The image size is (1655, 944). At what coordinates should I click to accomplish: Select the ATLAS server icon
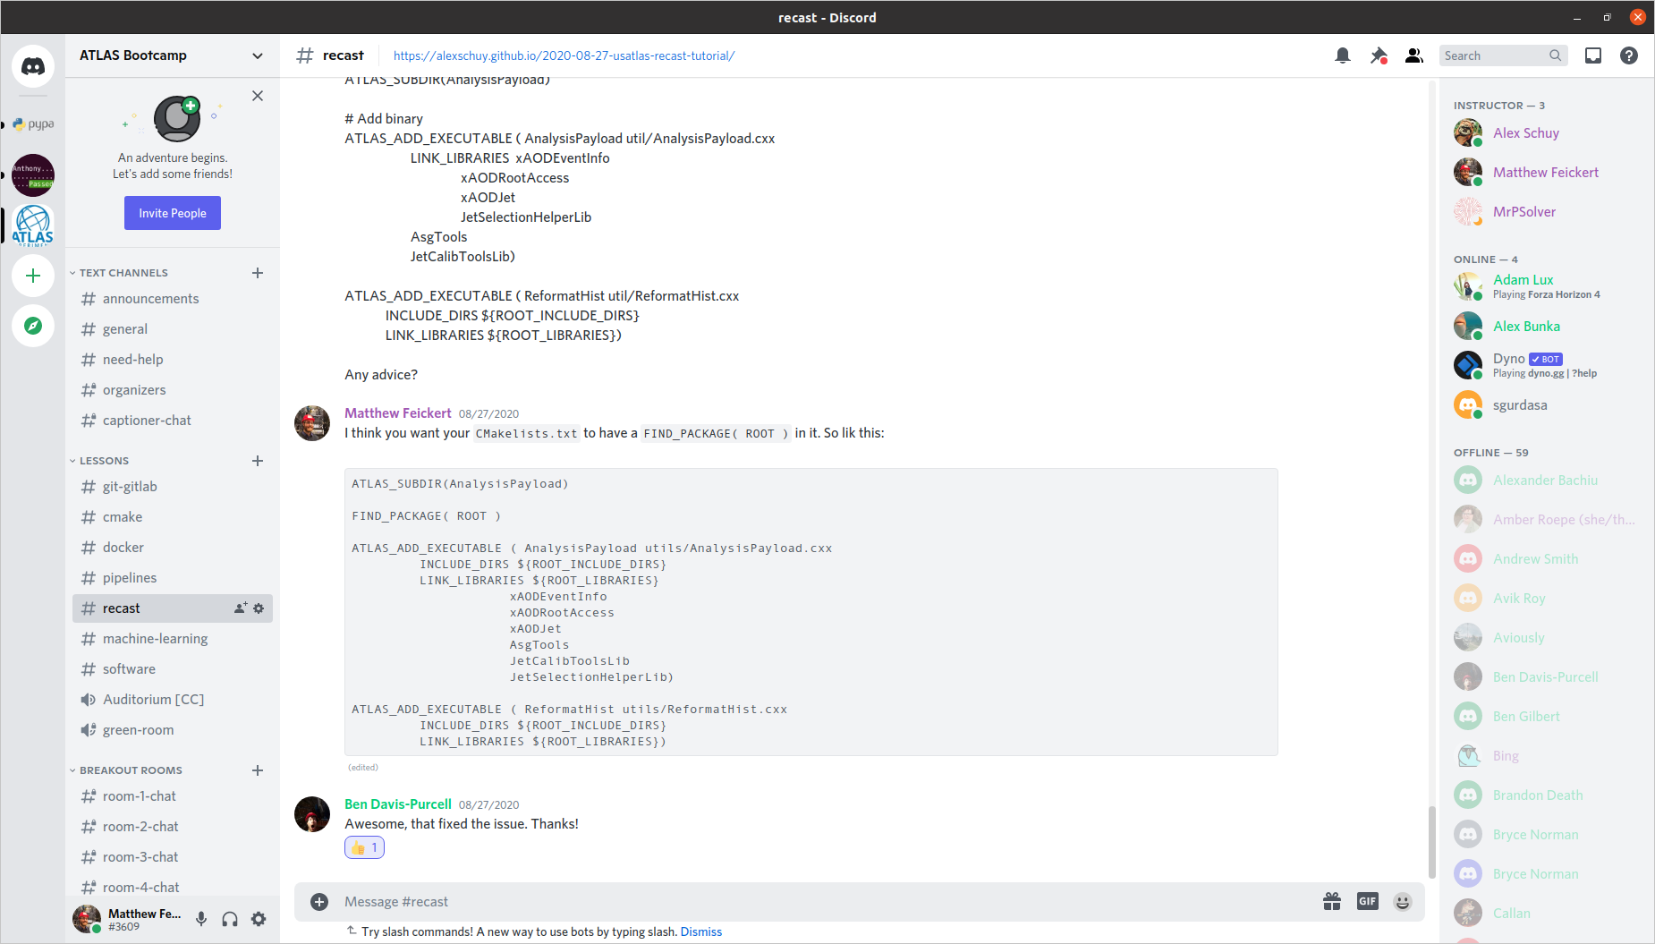click(33, 225)
